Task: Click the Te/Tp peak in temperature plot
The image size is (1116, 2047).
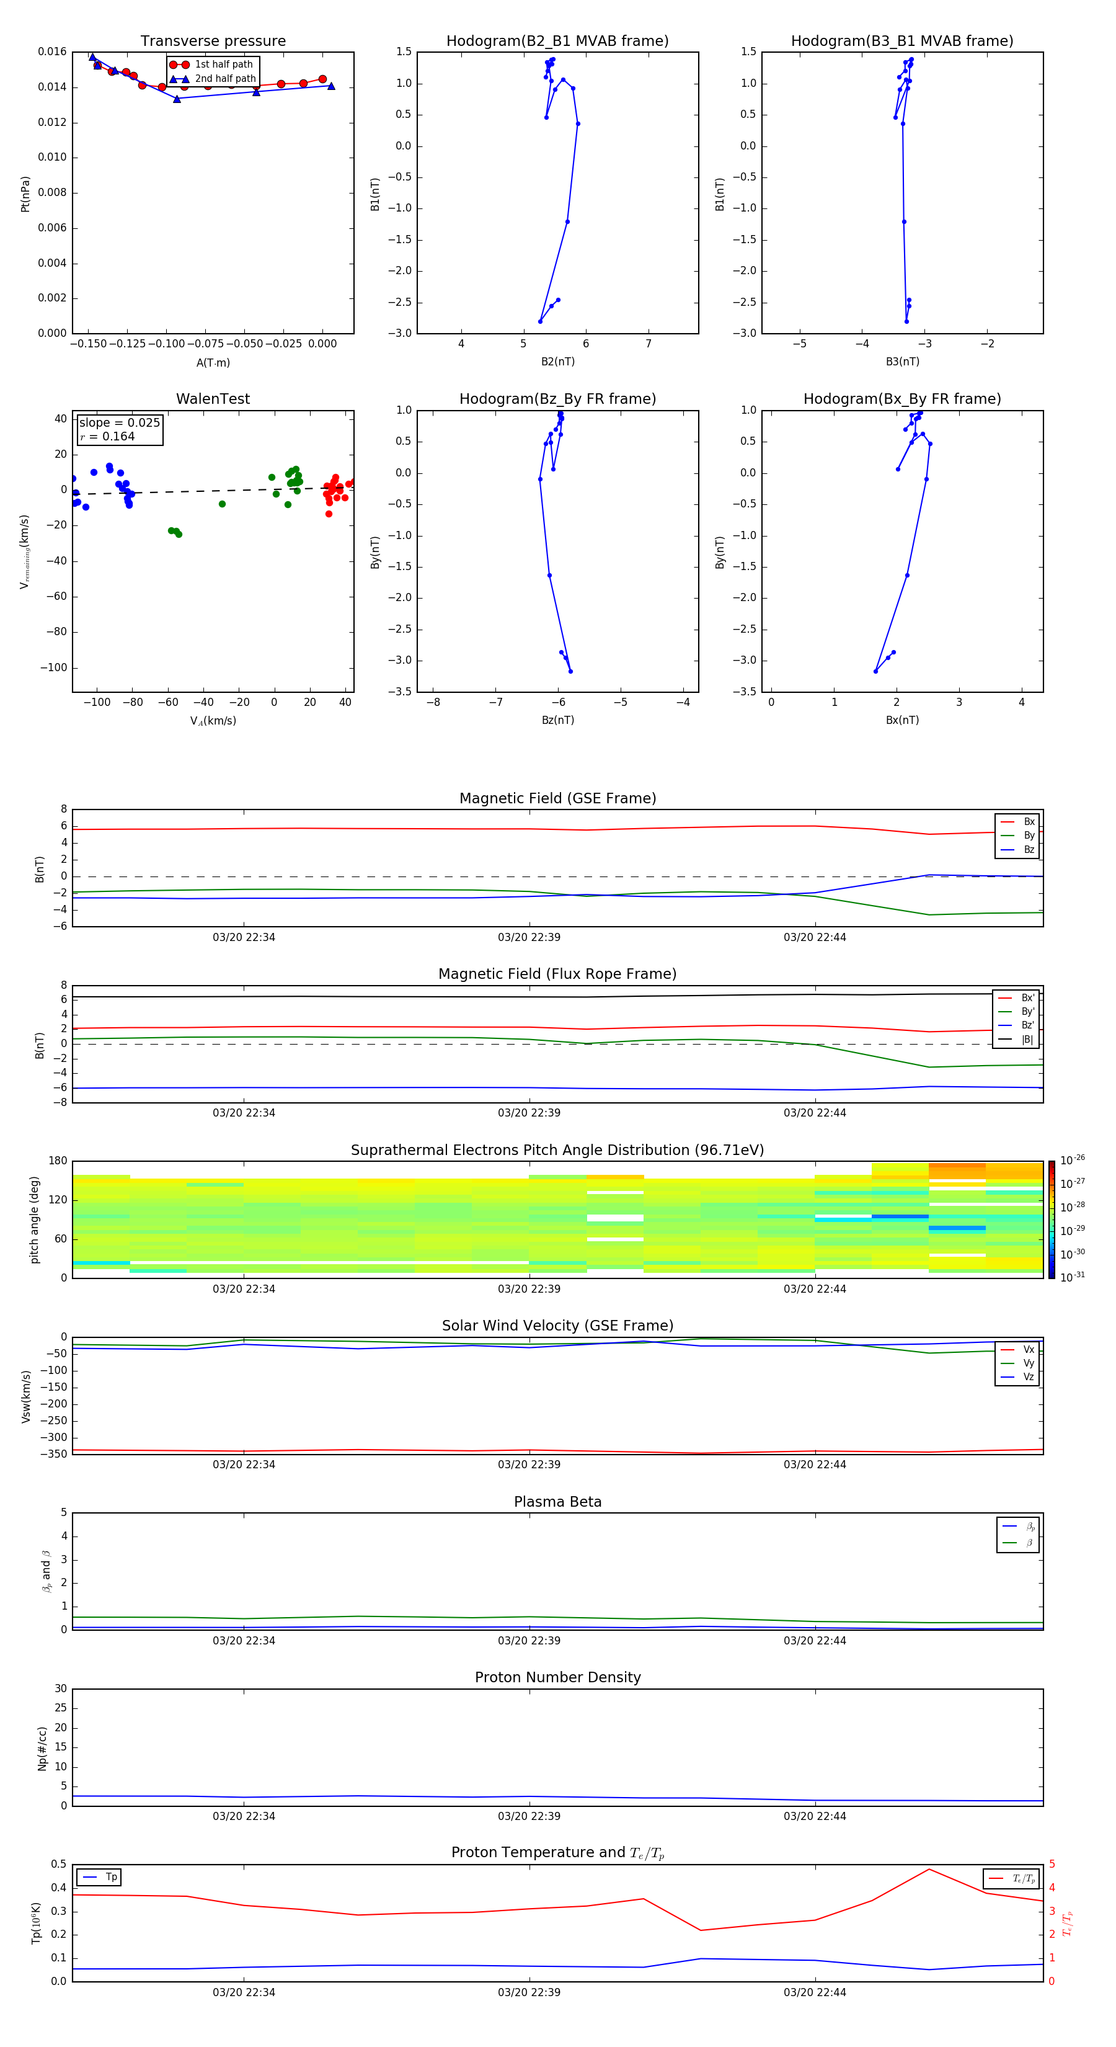Action: coord(929,1870)
